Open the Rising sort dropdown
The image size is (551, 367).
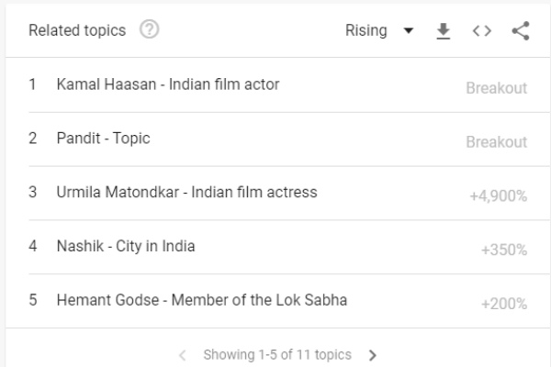click(379, 30)
